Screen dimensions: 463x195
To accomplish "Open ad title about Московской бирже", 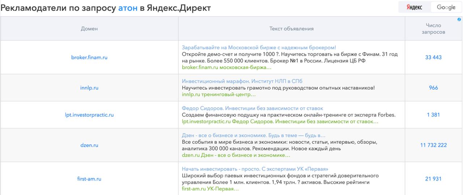I will [259, 47].
